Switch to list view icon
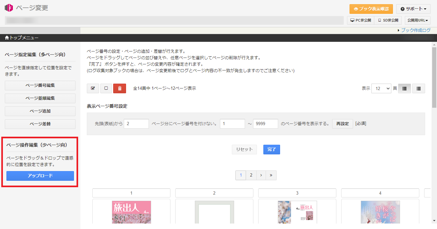 pyautogui.click(x=418, y=88)
